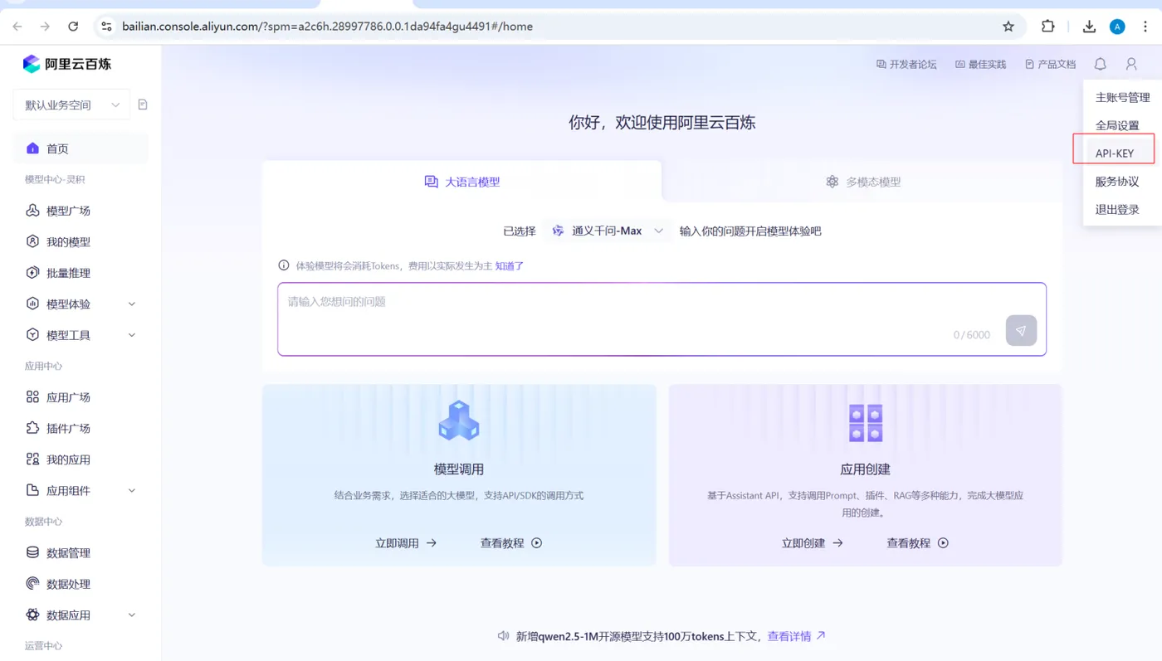Open the 最佳实践 link
This screenshot has width=1162, height=661.
(x=980, y=64)
